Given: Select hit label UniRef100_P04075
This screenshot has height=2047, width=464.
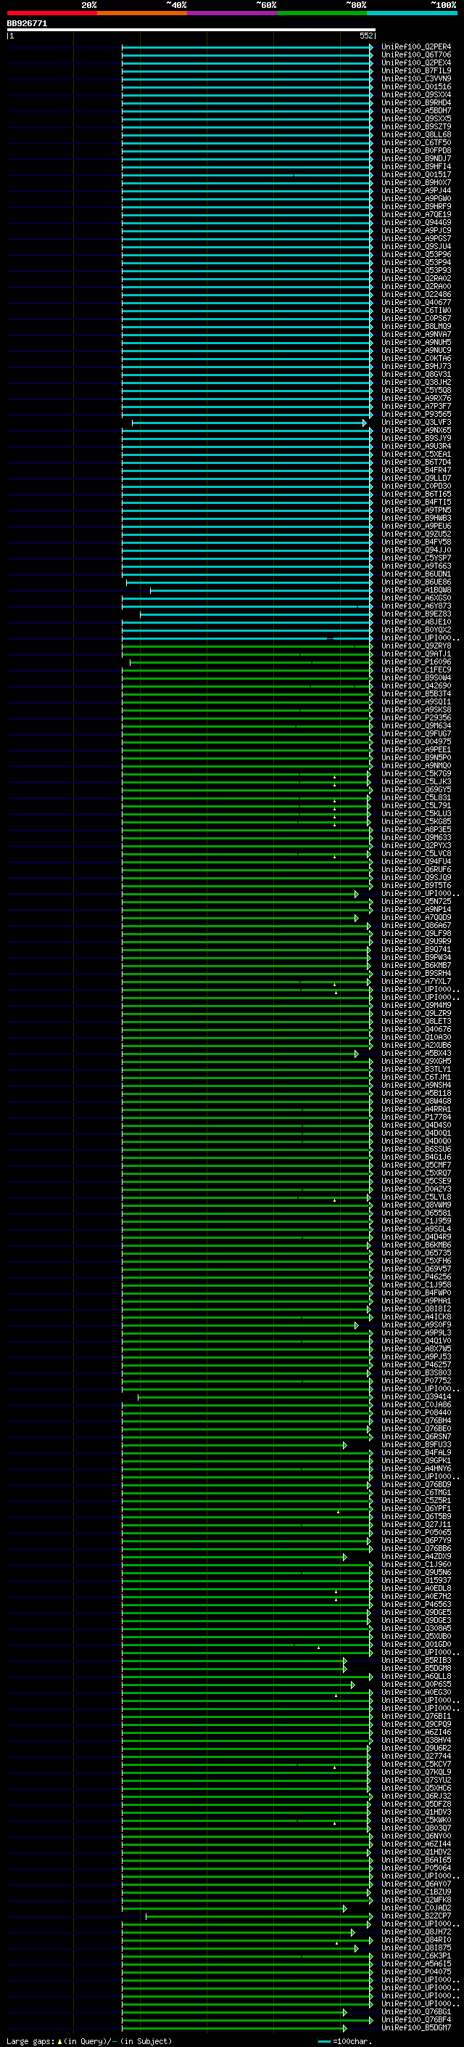Looking at the screenshot, I should click(416, 1971).
